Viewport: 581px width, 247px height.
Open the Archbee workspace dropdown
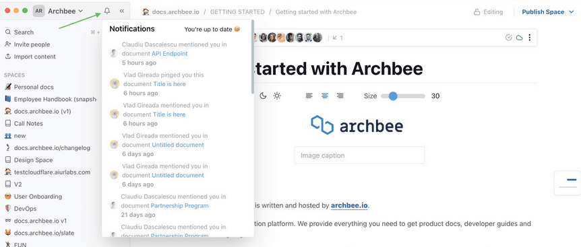point(65,11)
